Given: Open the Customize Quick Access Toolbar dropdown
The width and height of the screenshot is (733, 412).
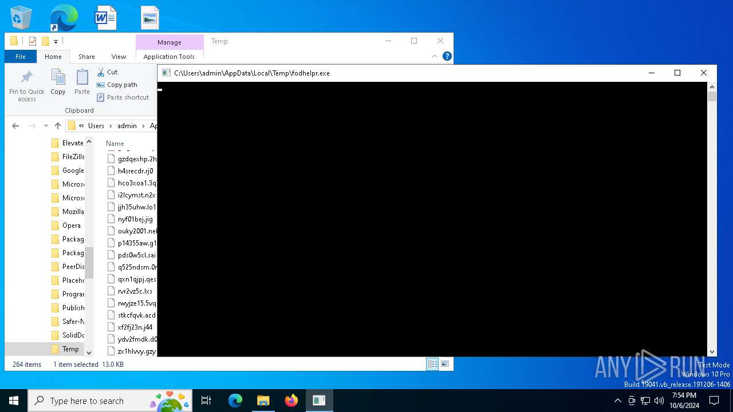Looking at the screenshot, I should coord(56,41).
